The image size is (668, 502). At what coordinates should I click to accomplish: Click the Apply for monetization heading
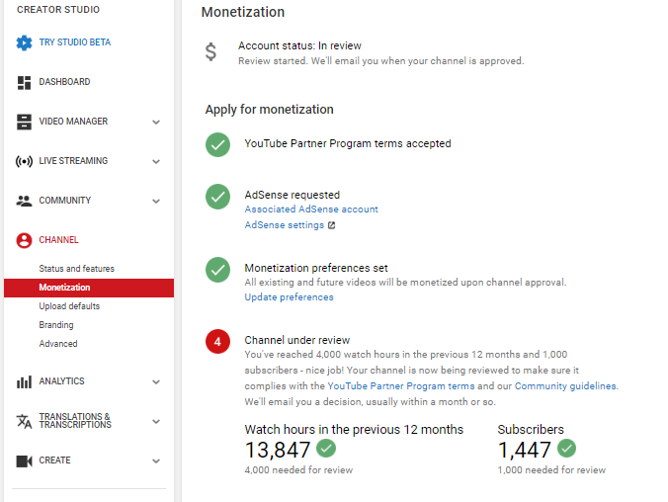pos(269,110)
